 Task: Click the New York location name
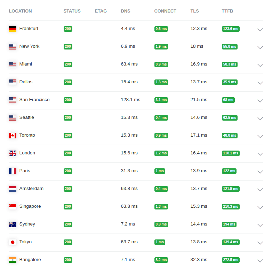pyautogui.click(x=29, y=46)
